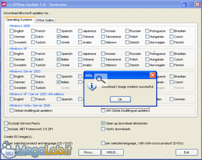Viewport: 202px width, 160px height.
Task: Check Brazilian under Windows XP
Action: [x=171, y=54]
